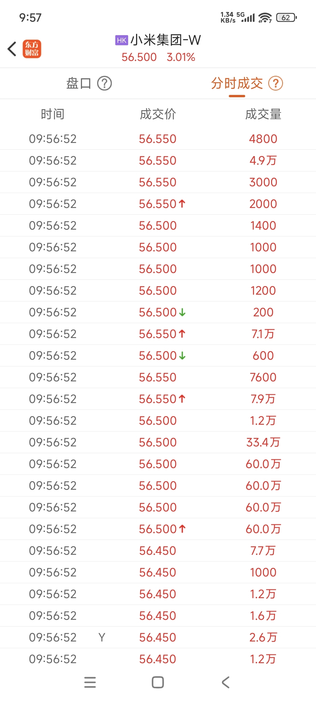Tap the 成交价 column header
This screenshot has height=703, width=316.
[x=158, y=114]
